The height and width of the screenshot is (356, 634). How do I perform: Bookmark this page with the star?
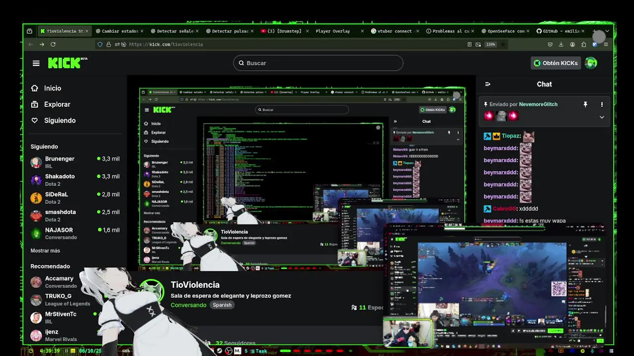pyautogui.click(x=503, y=44)
